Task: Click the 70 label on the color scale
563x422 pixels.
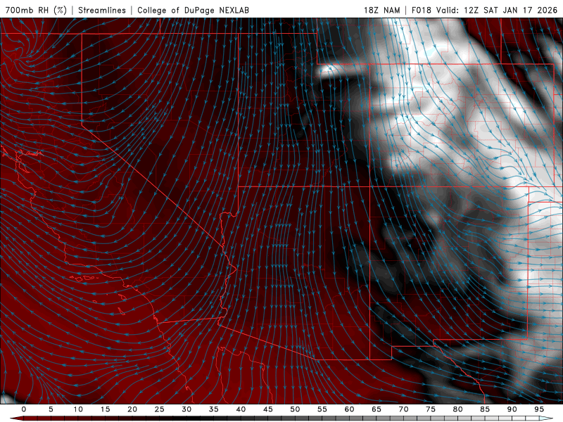Action: [x=403, y=409]
